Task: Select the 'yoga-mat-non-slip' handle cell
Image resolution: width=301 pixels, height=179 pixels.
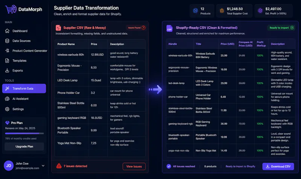Action: (x=179, y=150)
